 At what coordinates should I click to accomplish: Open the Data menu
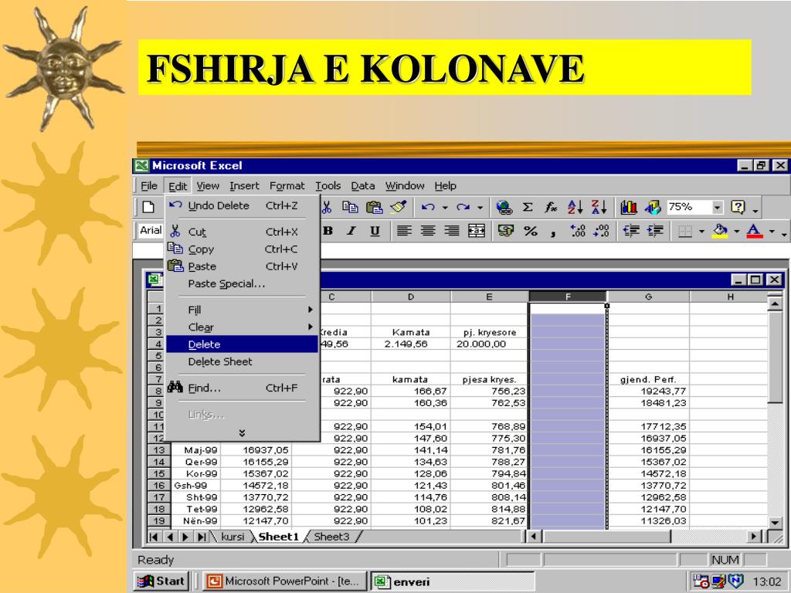point(363,185)
